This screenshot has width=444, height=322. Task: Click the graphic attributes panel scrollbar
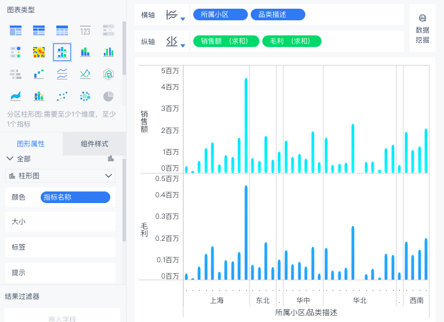coord(124,200)
